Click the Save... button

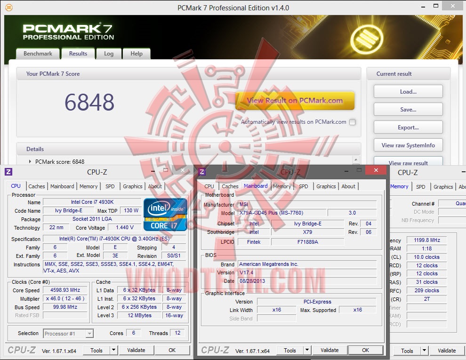(x=408, y=109)
